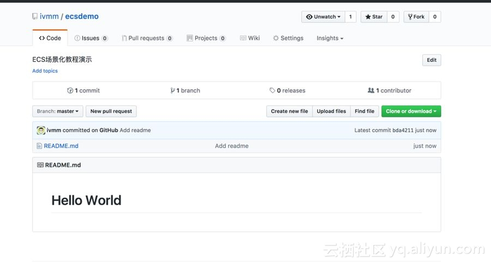Click the book icon in README.md header

40,165
